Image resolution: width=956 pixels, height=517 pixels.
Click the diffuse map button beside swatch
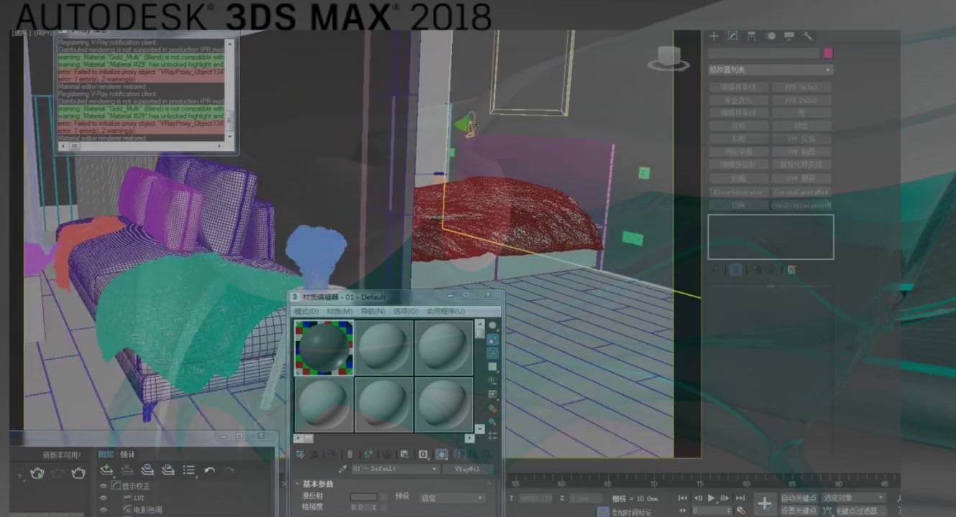pyautogui.click(x=384, y=497)
